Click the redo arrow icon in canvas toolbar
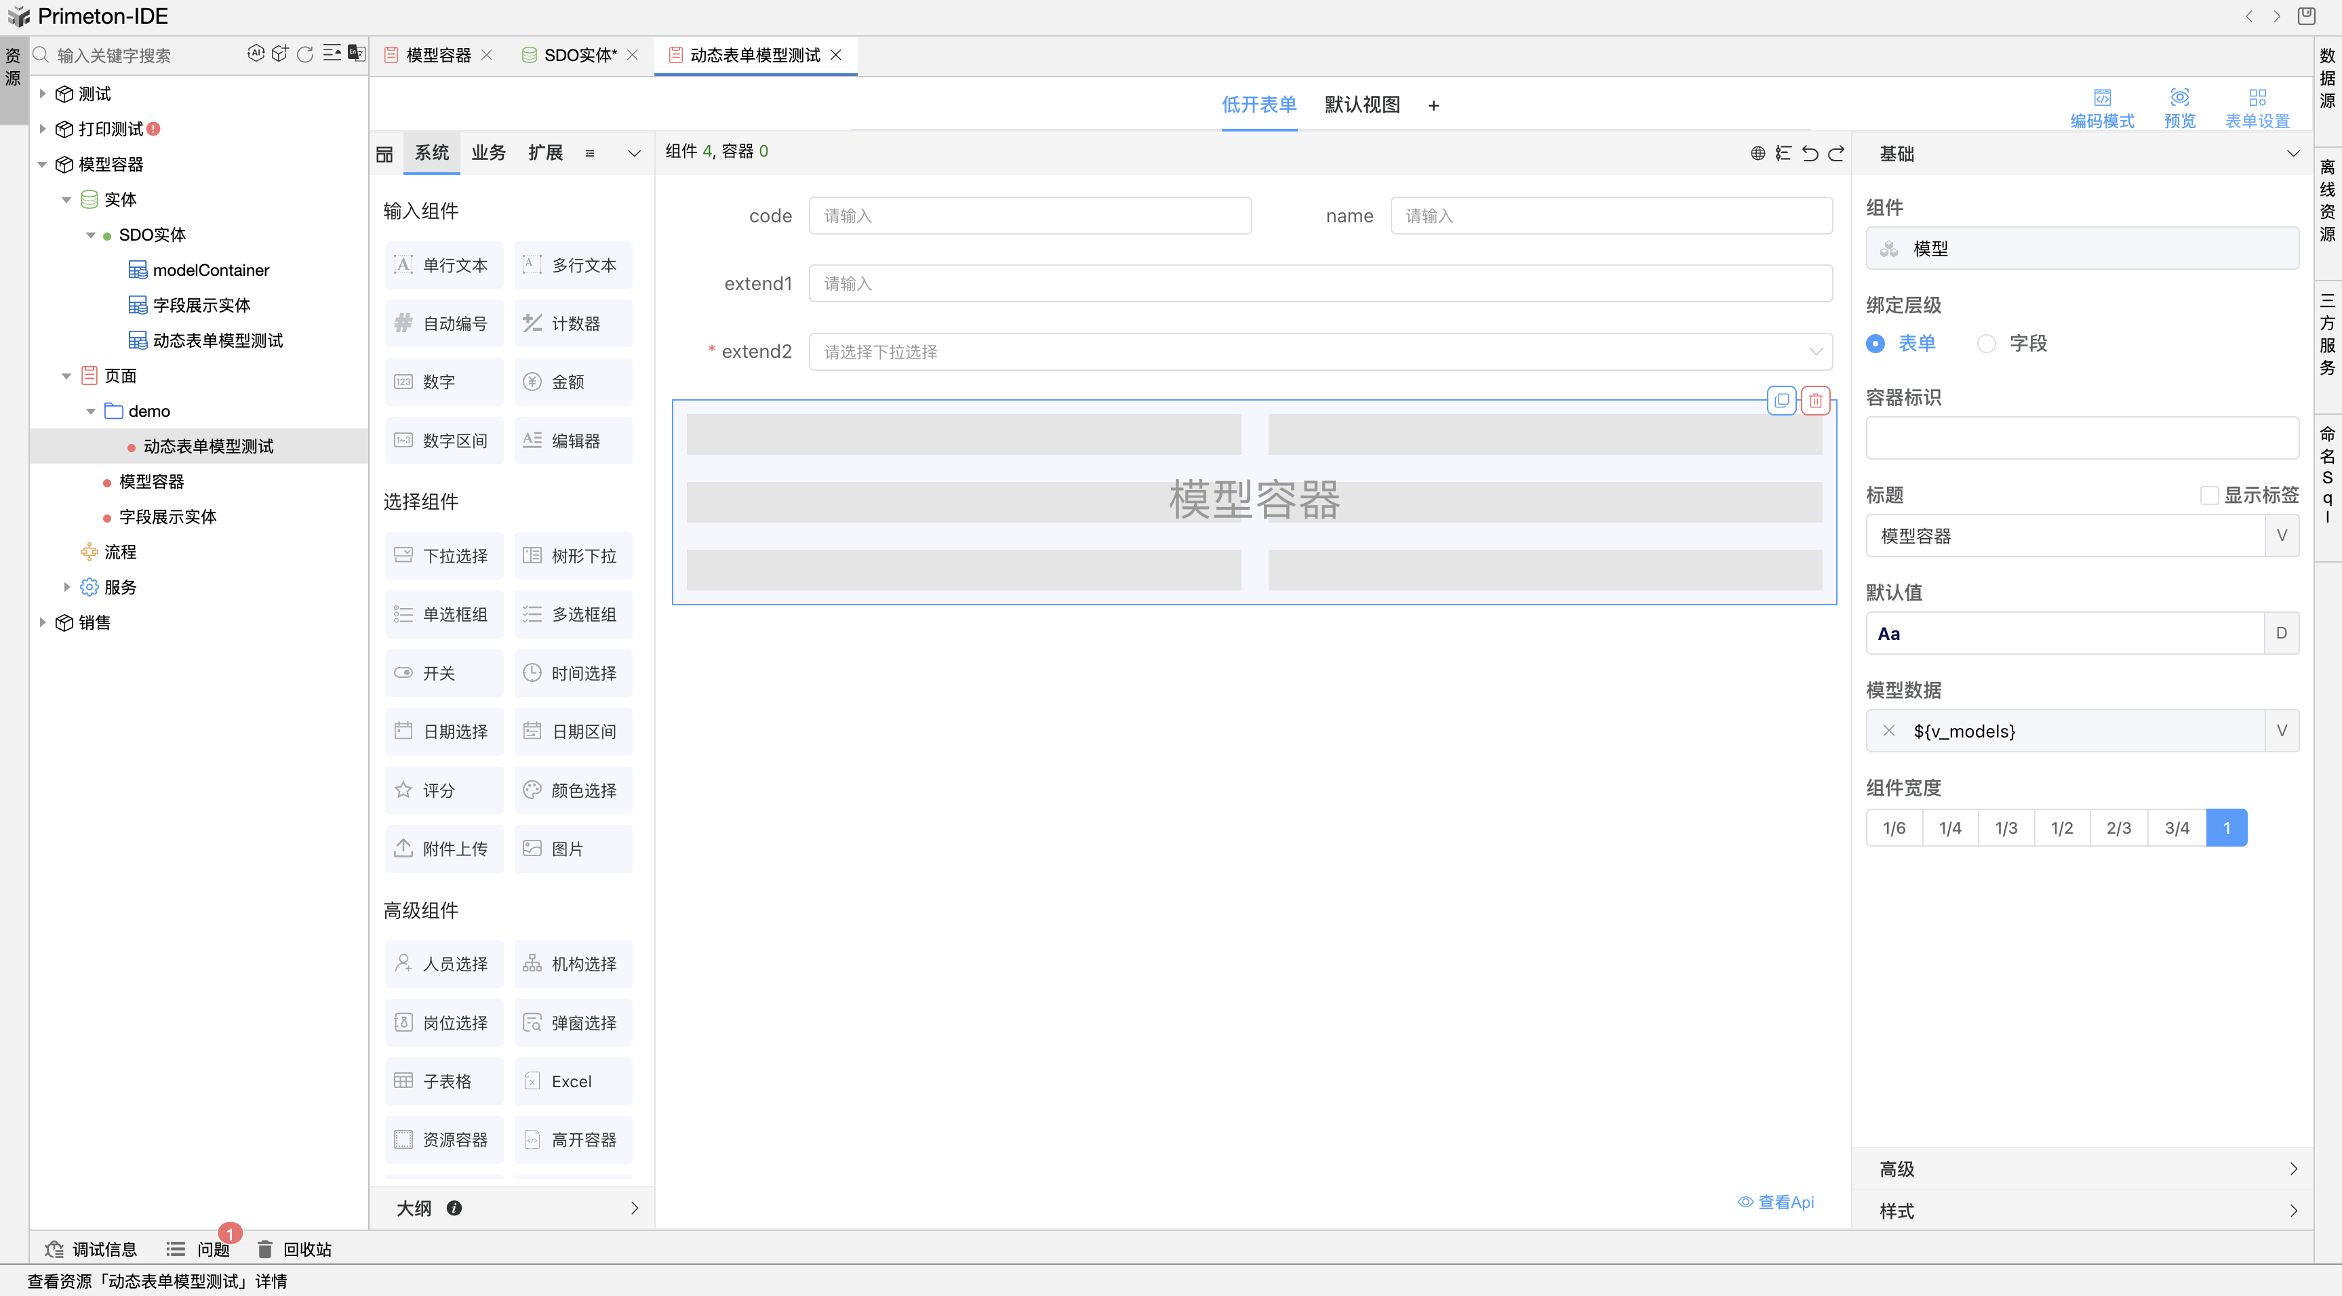2342x1296 pixels. pyautogui.click(x=1835, y=153)
